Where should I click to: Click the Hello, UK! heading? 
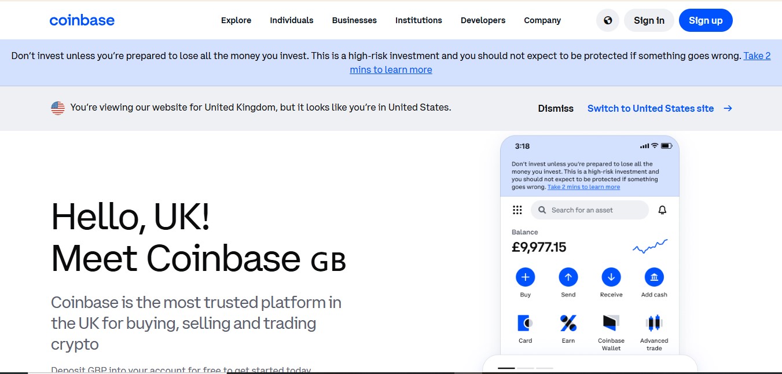(130, 217)
